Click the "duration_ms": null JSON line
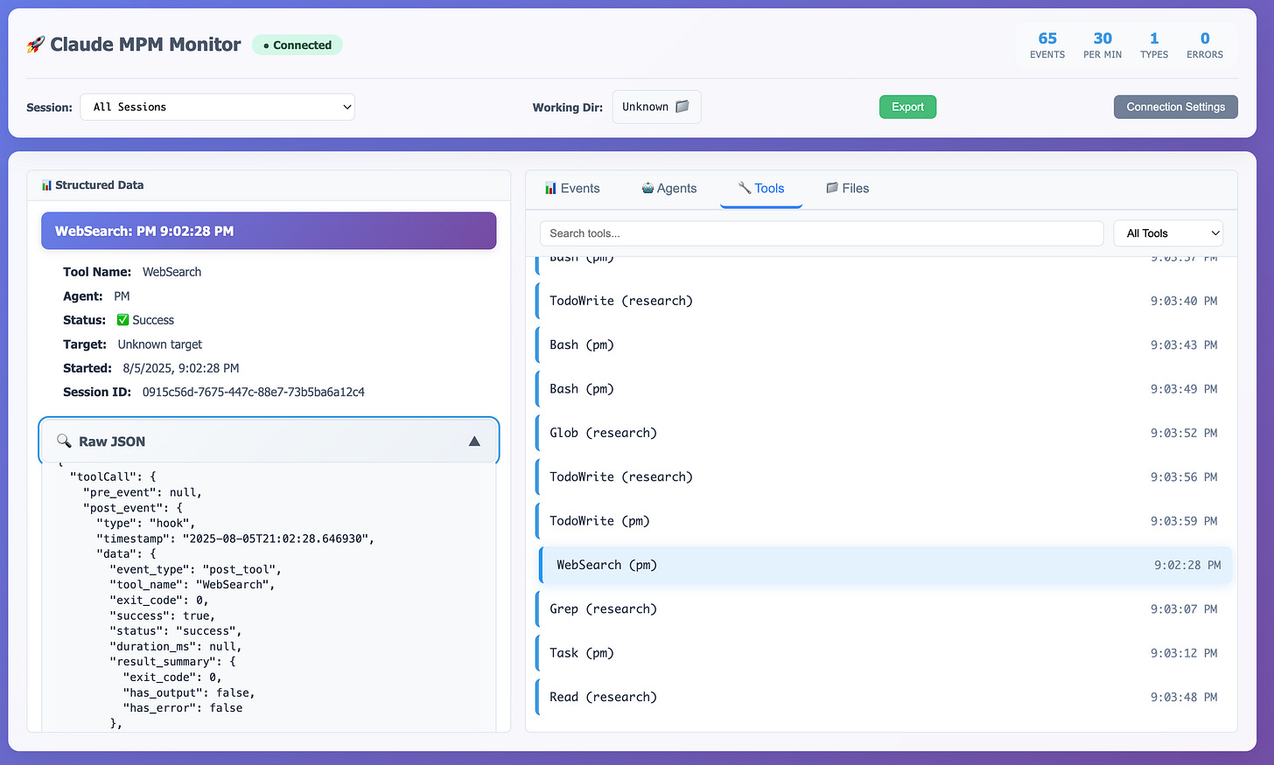This screenshot has width=1274, height=765. [175, 646]
